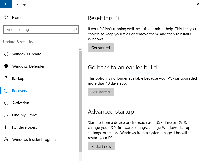Click the For developers tools icon
Viewport: 204px width, 161px height.
(x=6, y=127)
